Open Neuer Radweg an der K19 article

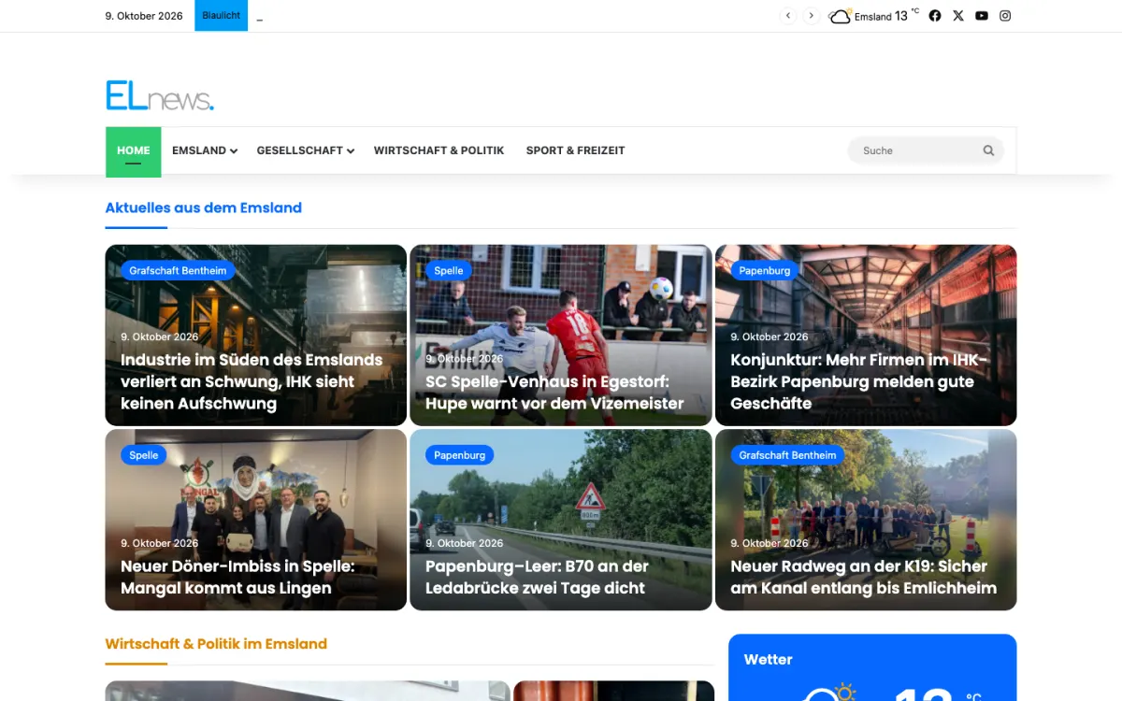[x=863, y=577]
